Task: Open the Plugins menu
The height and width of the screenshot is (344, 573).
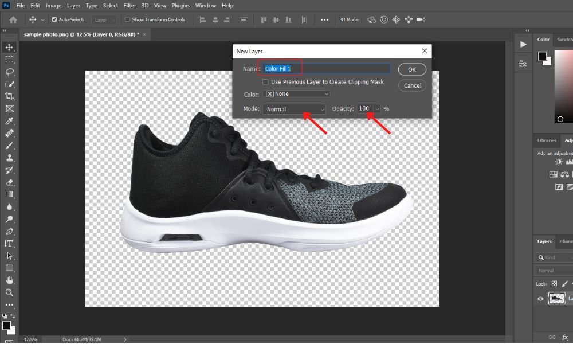Action: (180, 6)
